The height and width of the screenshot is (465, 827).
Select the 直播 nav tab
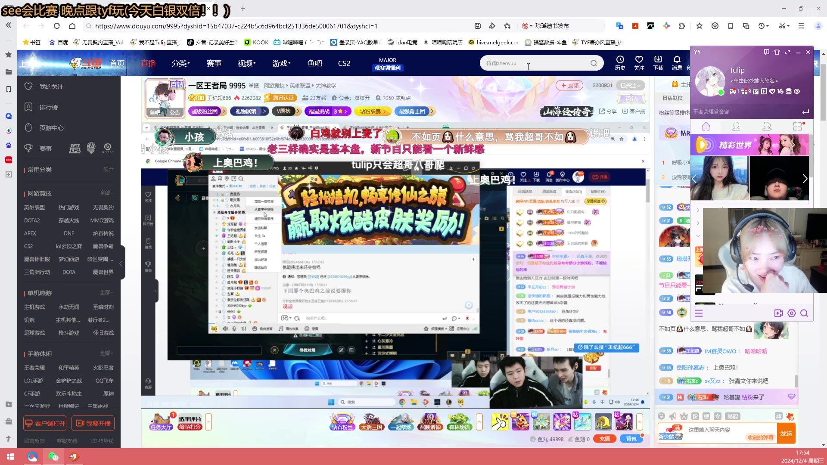tap(148, 63)
